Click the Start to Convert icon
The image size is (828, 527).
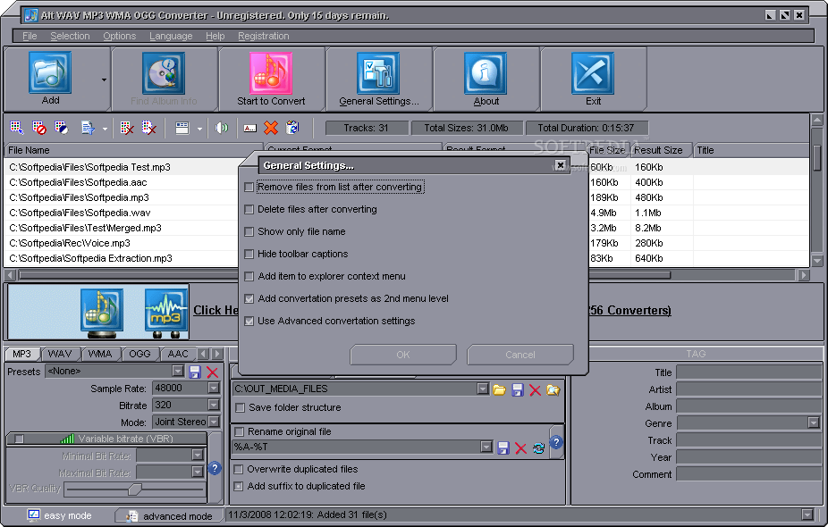click(271, 73)
